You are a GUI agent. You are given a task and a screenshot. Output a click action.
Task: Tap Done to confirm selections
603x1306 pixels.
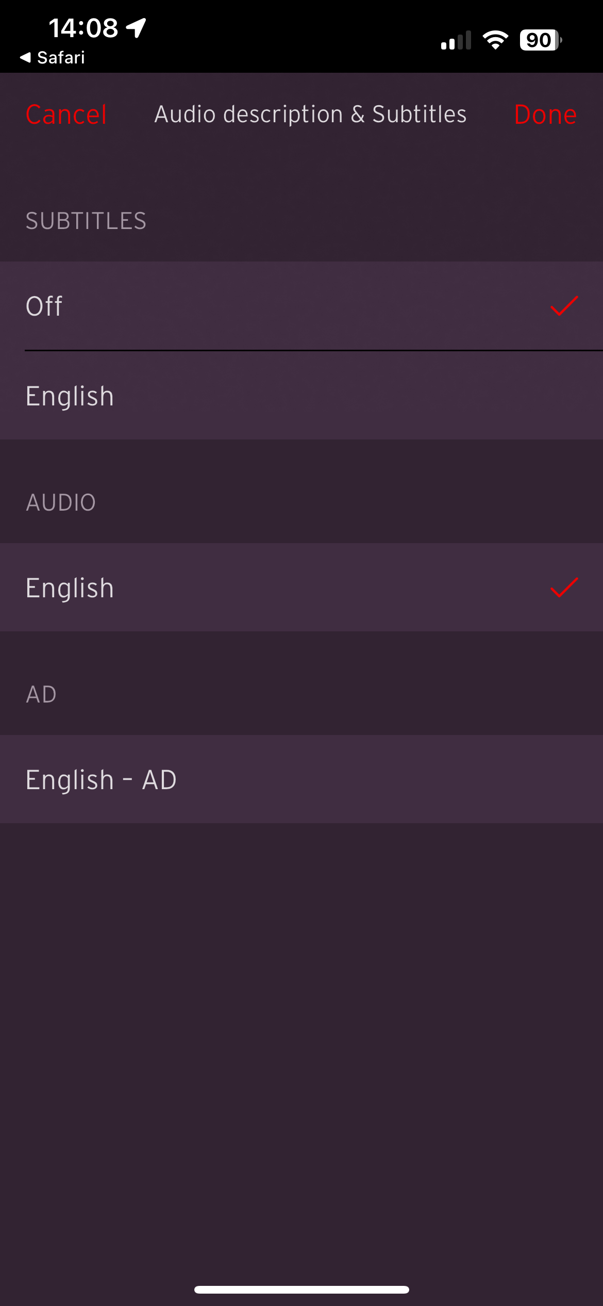pos(545,114)
